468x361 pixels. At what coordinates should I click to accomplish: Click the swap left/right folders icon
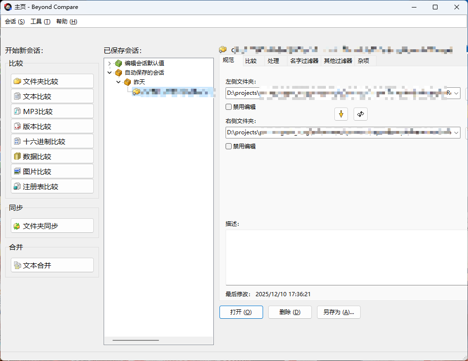pos(361,114)
